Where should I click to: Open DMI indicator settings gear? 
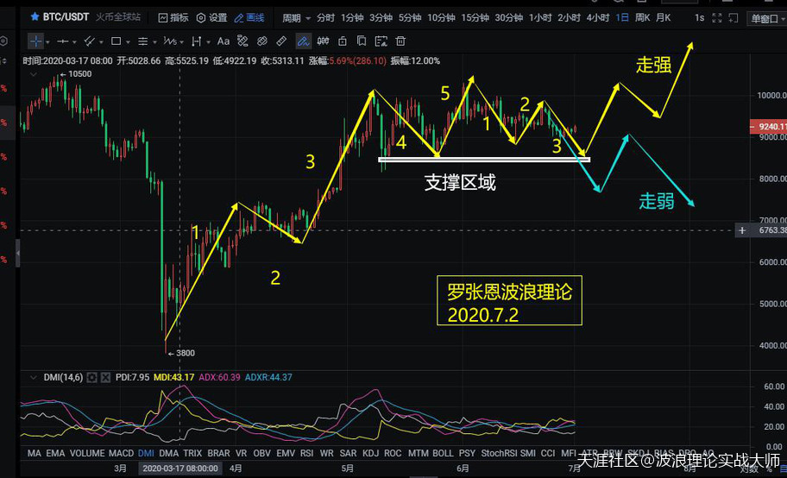click(91, 377)
